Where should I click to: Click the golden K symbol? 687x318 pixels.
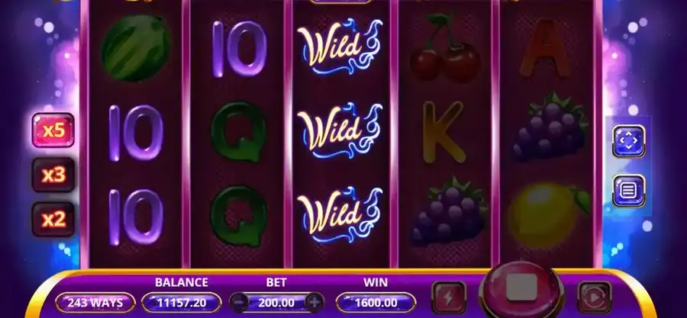pos(443,132)
